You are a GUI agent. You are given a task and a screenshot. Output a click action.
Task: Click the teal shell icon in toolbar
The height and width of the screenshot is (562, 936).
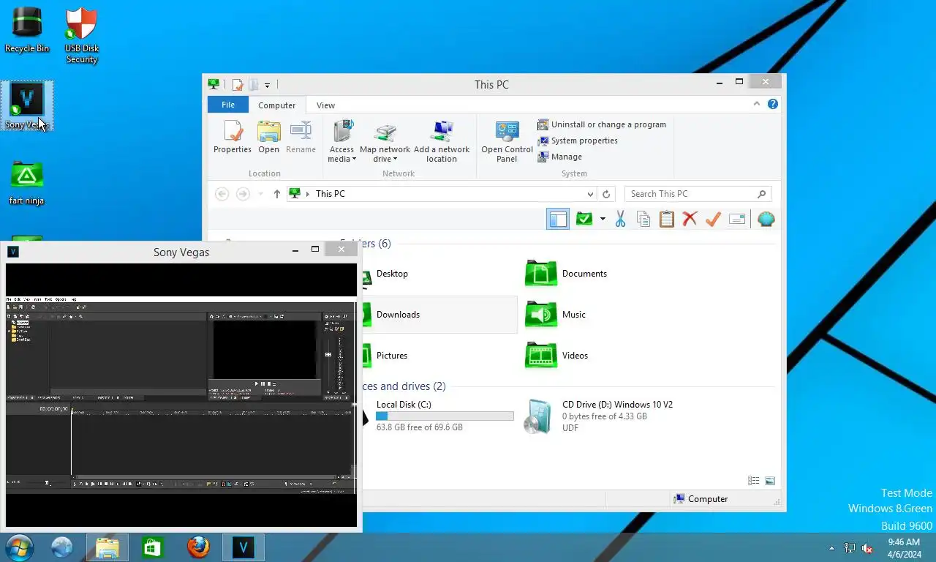point(766,219)
